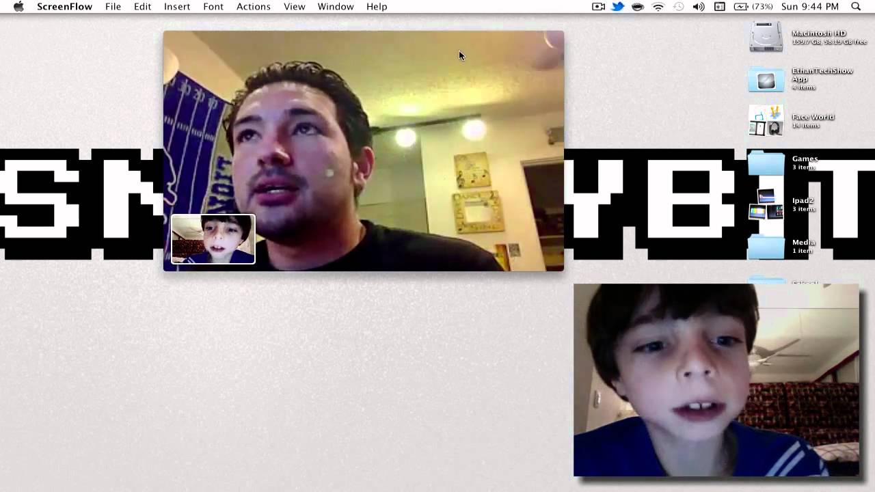This screenshot has height=492, width=875.
Task: Click the Sun 9:44 PM clock
Action: tap(810, 7)
